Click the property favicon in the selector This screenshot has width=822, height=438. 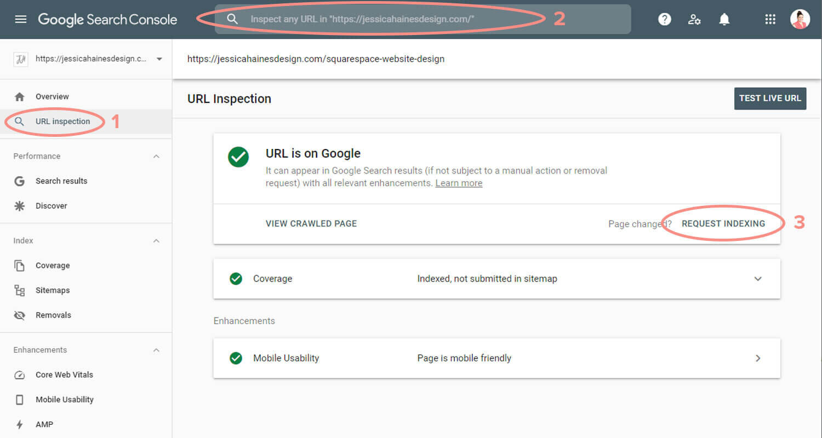coord(20,59)
